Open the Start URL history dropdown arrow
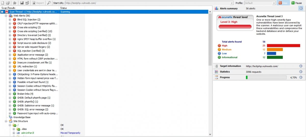Image resolution: width=306 pixels, height=137 pixels. pos(232,3)
